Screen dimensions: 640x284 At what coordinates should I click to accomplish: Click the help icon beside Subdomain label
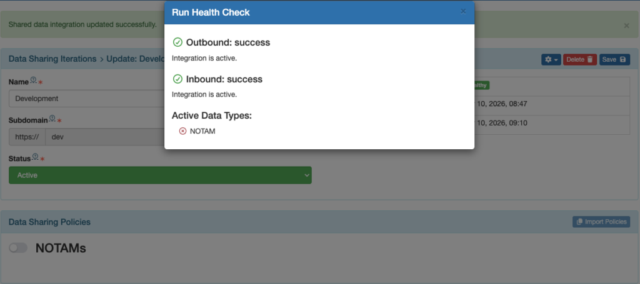tap(52, 119)
